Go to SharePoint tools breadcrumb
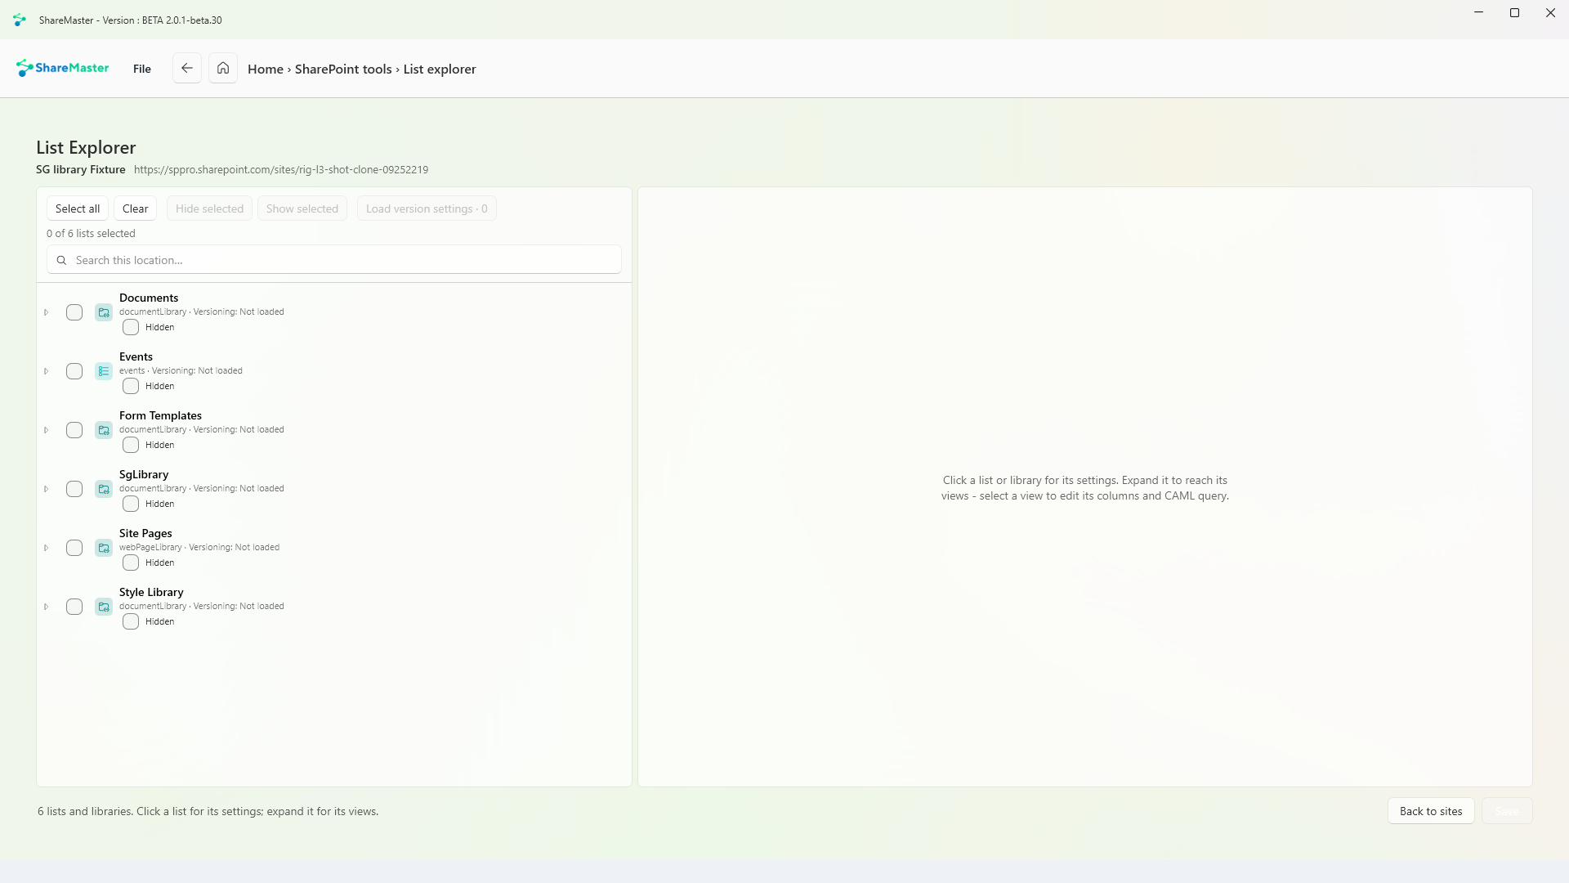The width and height of the screenshot is (1569, 883). [x=343, y=69]
